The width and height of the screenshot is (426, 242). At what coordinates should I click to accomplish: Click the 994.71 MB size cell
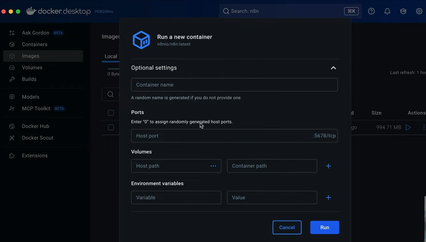[389, 127]
